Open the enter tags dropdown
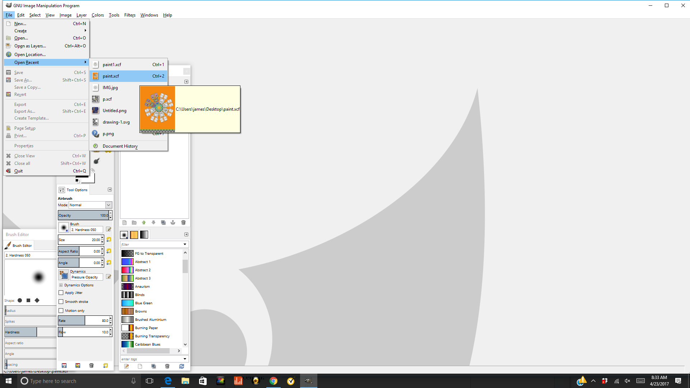This screenshot has height=388, width=690. [x=185, y=359]
